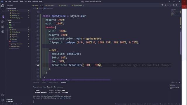Open the Selection menu
Screen dimensions: 187x105
pos(15,2)
